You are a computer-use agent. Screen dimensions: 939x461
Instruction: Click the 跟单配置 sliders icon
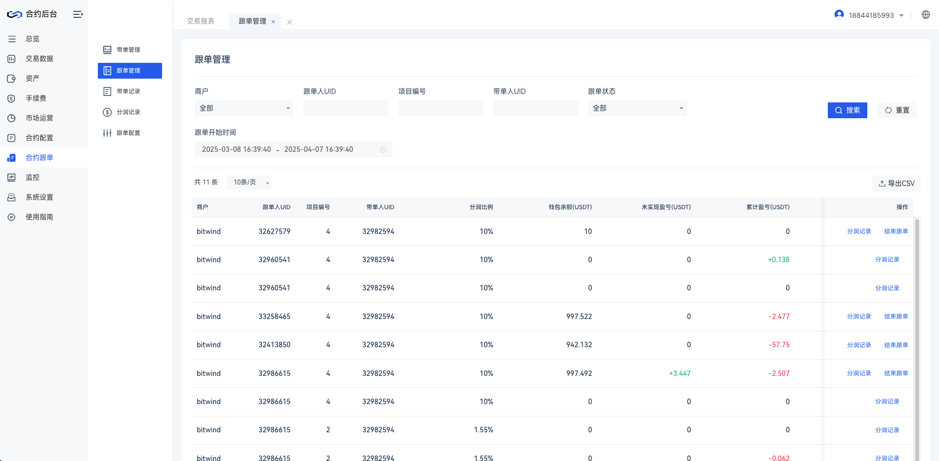click(x=107, y=133)
